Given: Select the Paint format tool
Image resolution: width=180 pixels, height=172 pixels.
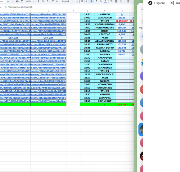Looking at the screenshot, I should point(22,1).
